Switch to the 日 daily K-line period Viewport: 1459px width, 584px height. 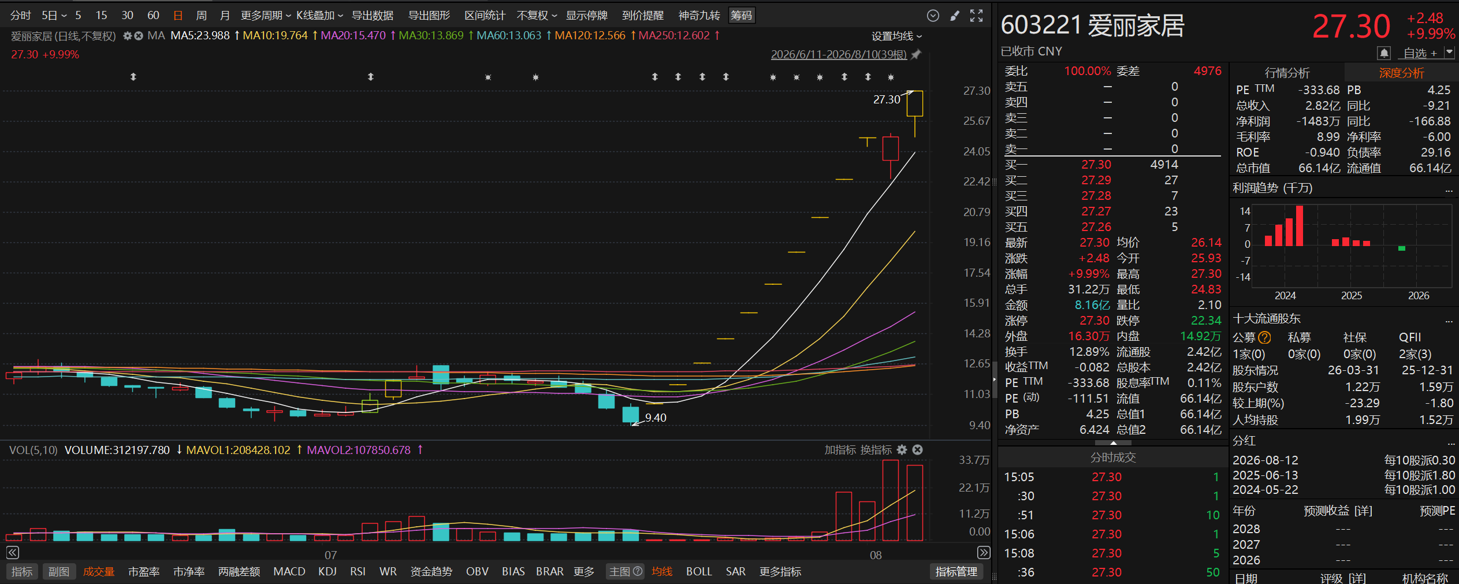(x=178, y=16)
